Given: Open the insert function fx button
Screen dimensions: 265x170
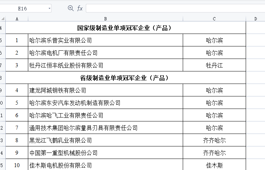Looking at the screenshot, I should [80, 8].
